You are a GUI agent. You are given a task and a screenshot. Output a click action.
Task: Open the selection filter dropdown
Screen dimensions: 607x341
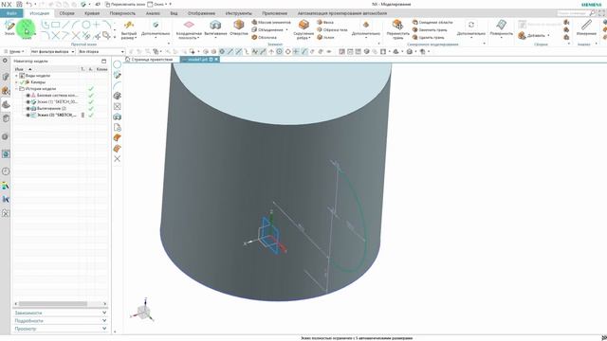tap(53, 51)
